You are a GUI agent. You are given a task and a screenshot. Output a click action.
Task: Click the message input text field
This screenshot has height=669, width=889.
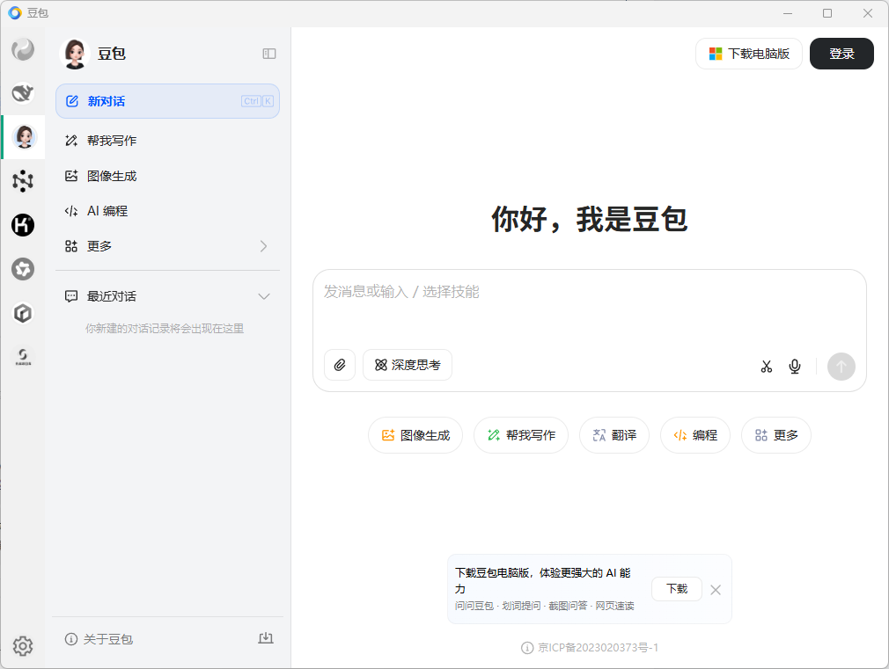pyautogui.click(x=588, y=308)
